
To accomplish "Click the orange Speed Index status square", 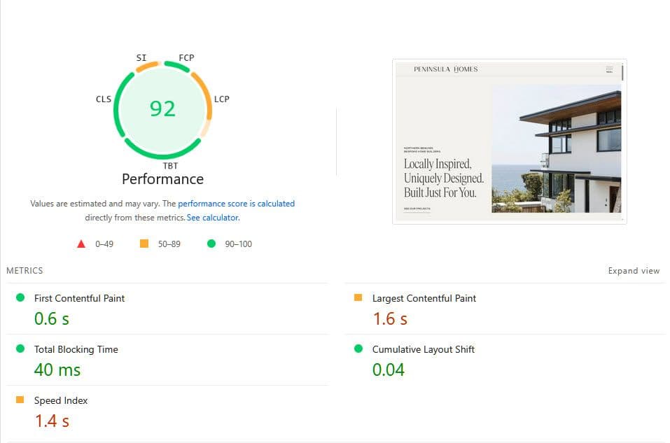I will tap(21, 400).
